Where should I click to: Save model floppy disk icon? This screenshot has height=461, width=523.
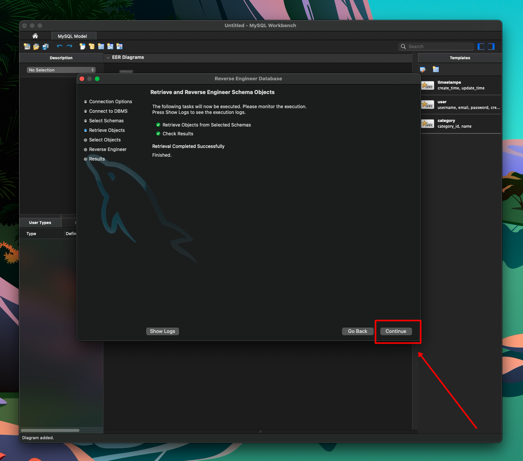[46, 47]
